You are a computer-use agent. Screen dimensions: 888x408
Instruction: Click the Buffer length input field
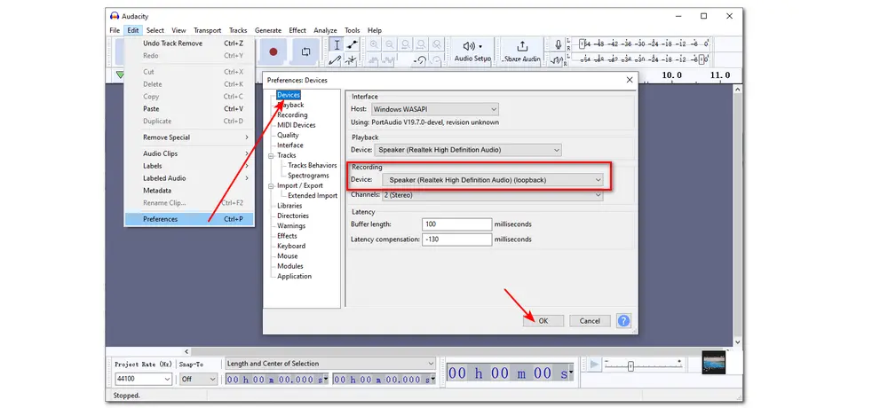coord(456,224)
